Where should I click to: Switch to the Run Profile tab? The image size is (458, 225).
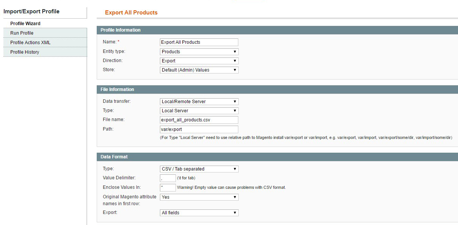click(22, 33)
